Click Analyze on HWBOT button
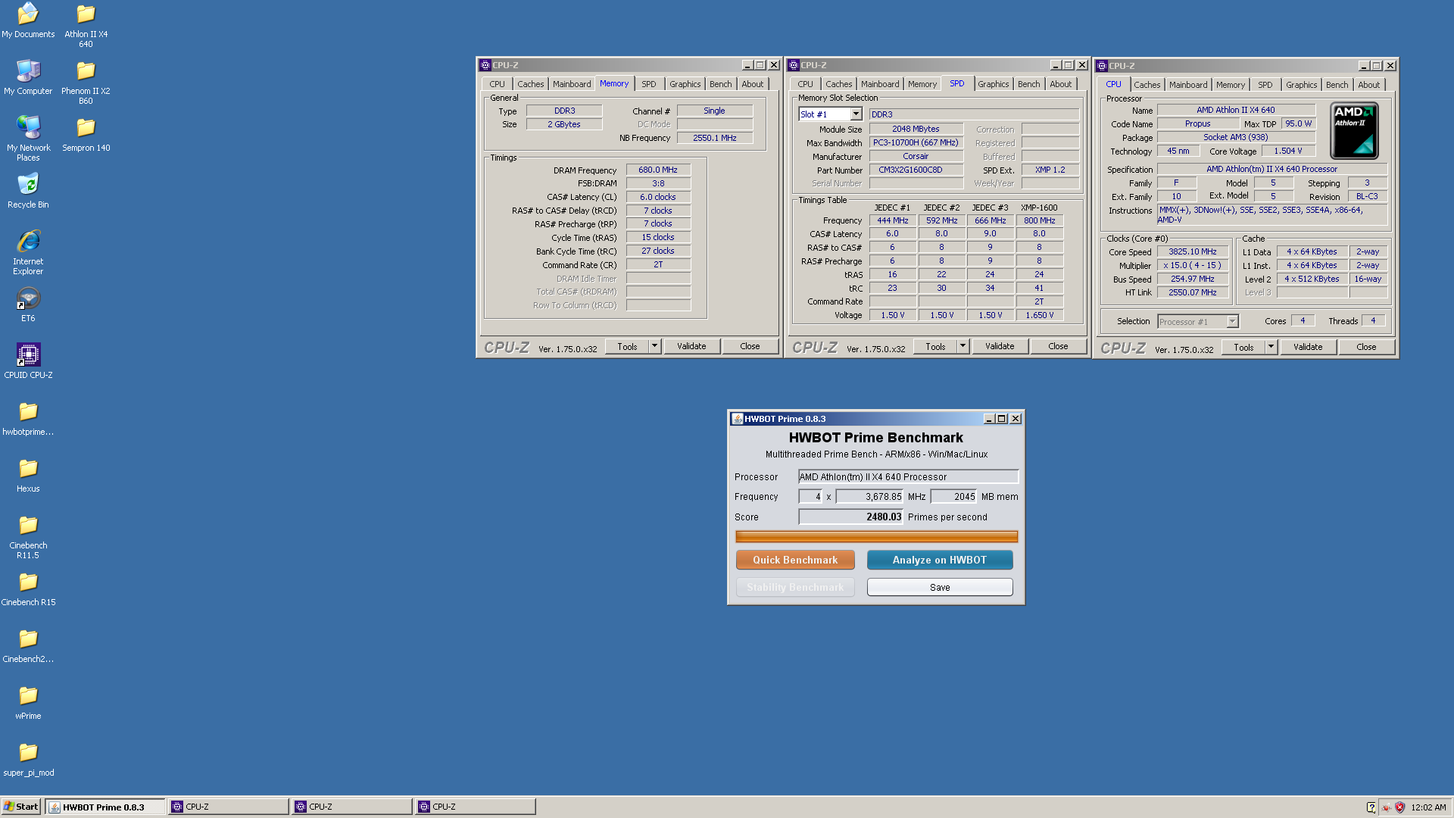The height and width of the screenshot is (818, 1454). coord(940,560)
